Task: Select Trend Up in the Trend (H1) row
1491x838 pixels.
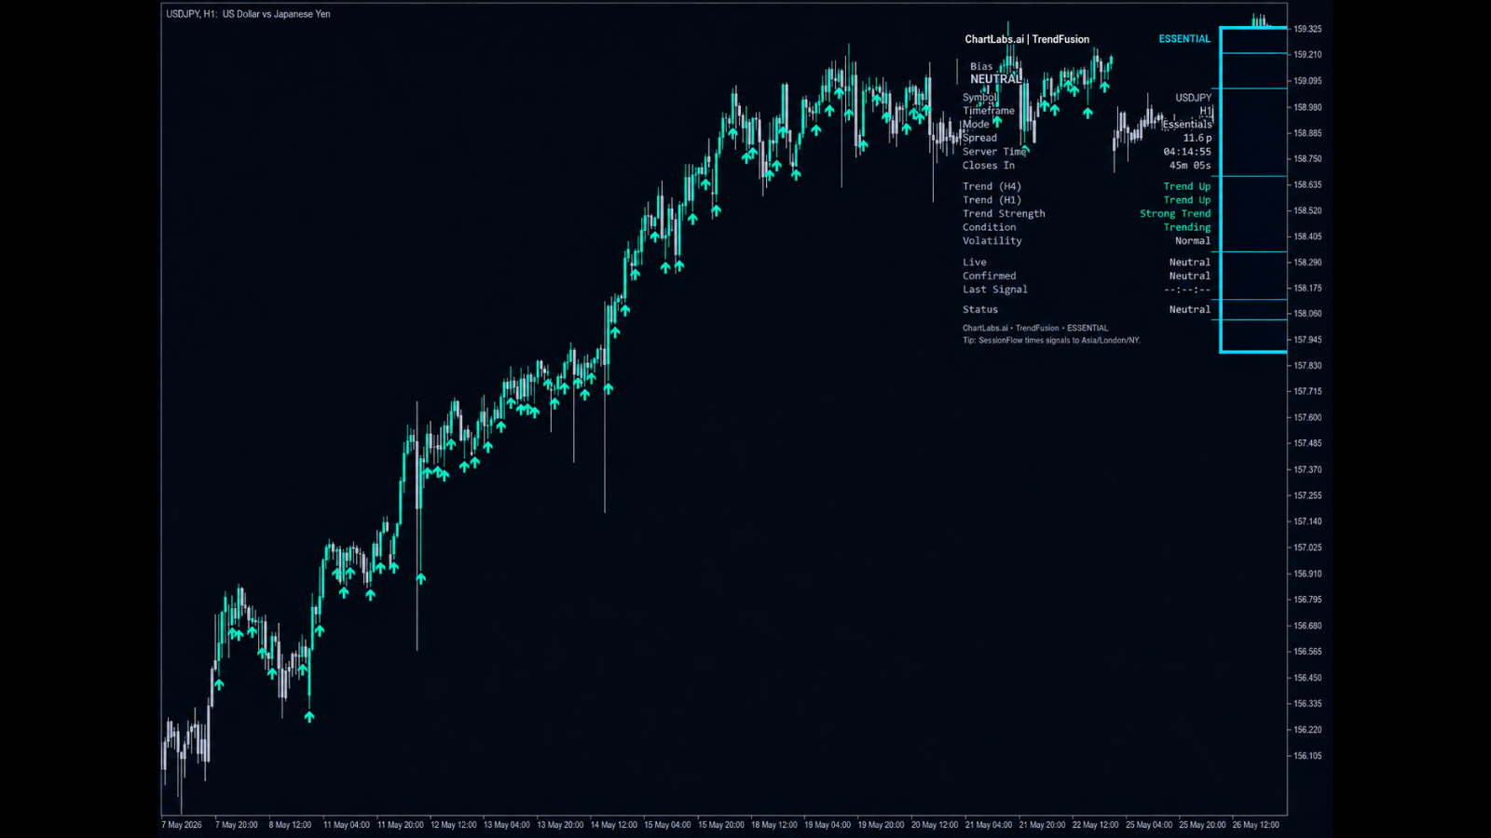Action: click(x=1187, y=200)
